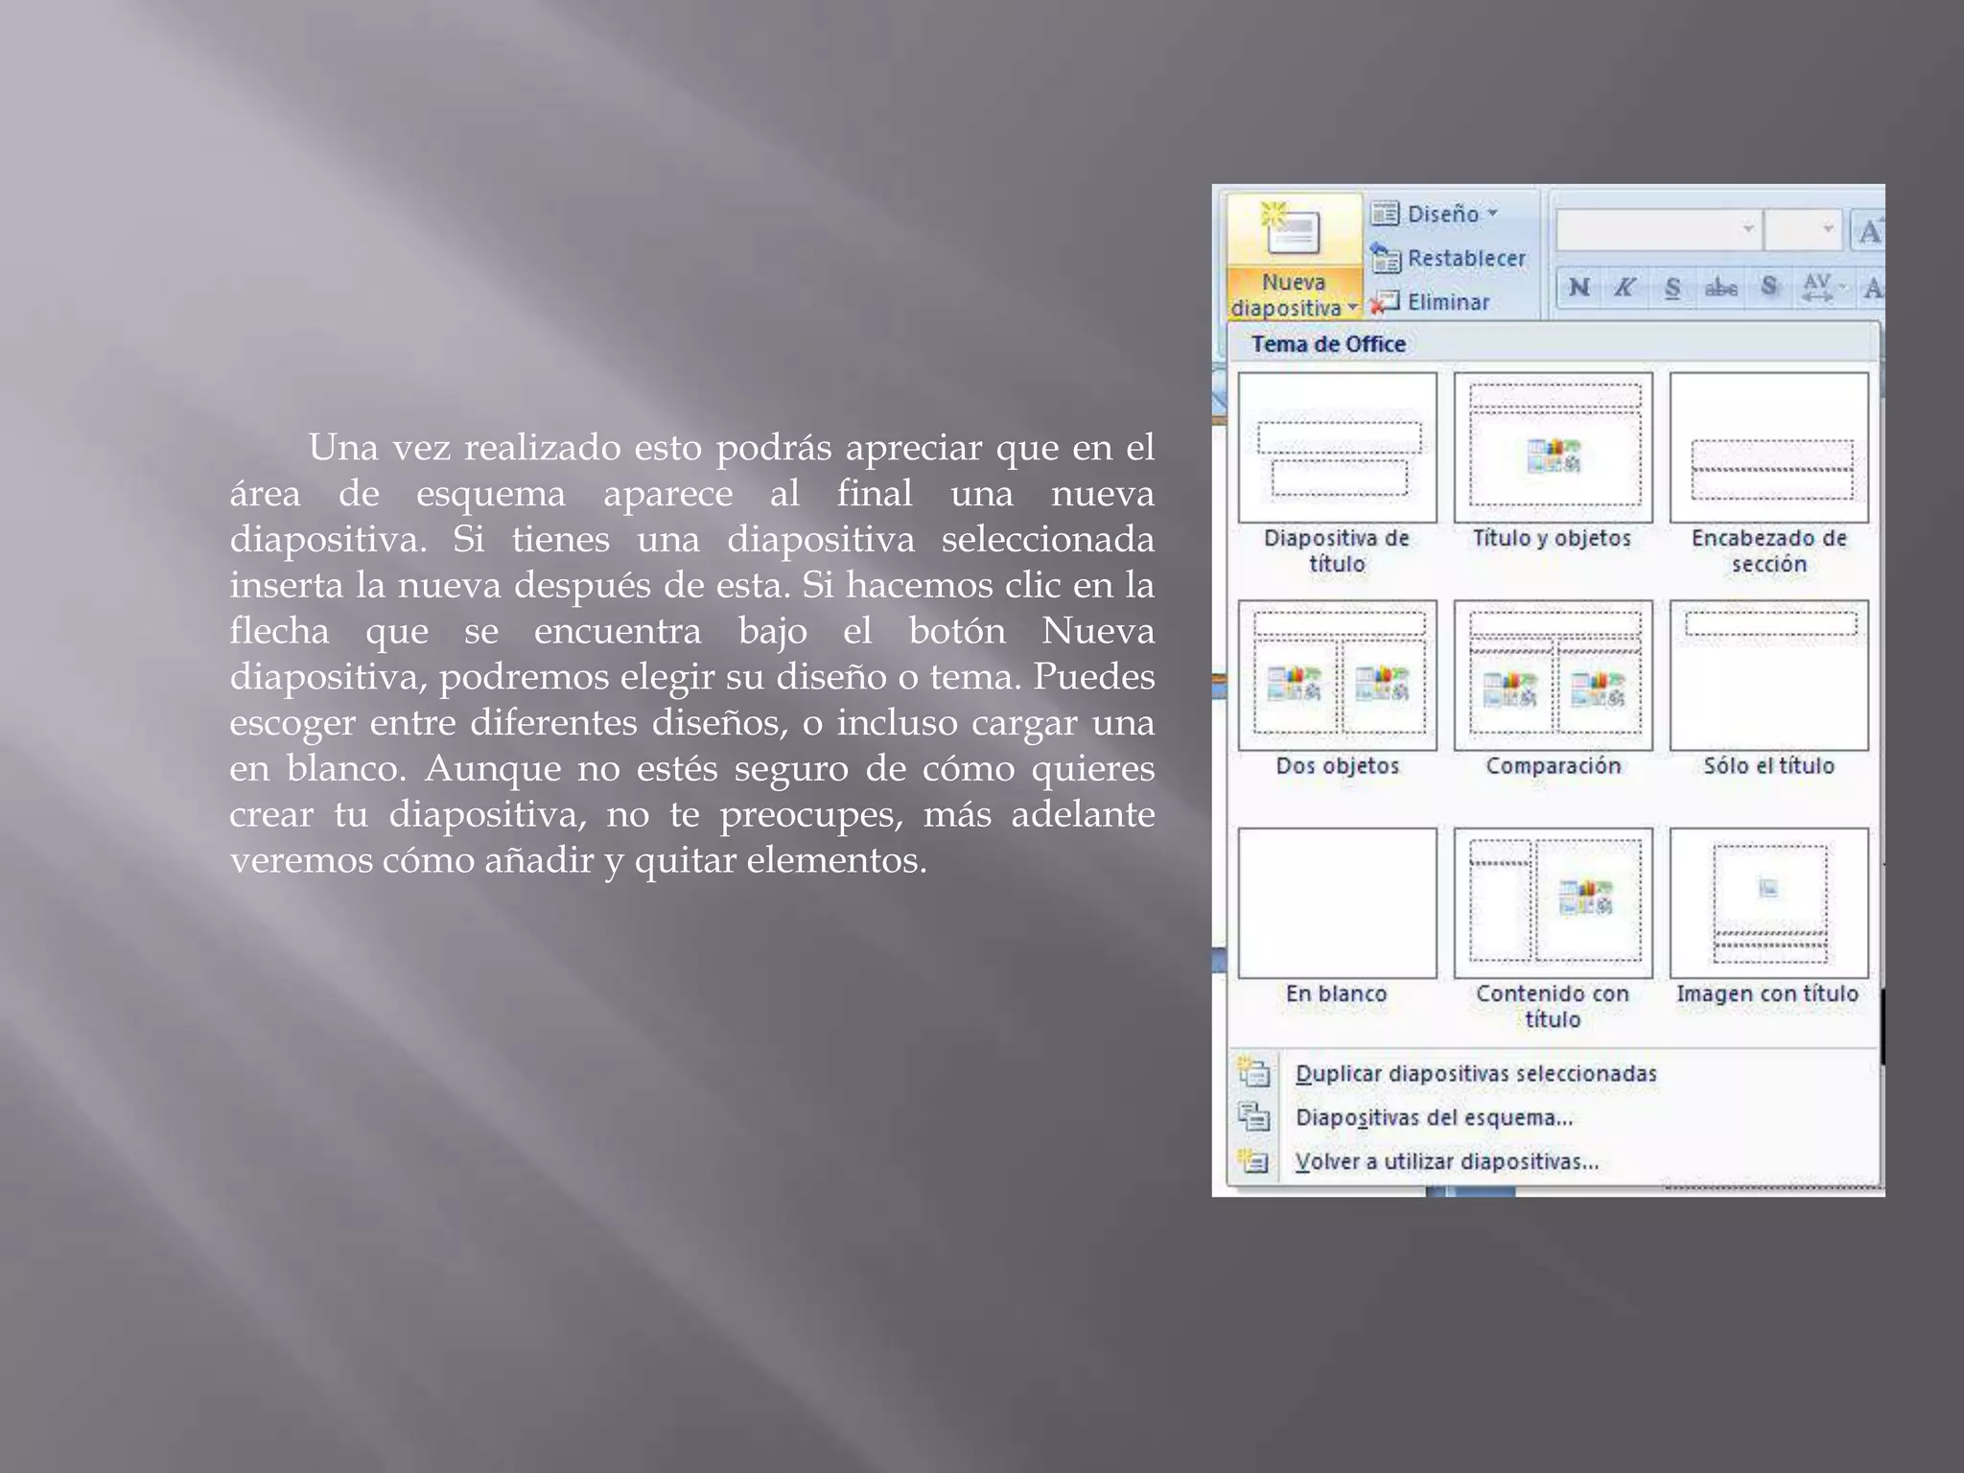Image resolution: width=1964 pixels, height=1473 pixels.
Task: Select the Comparación layout thumbnail
Action: click(x=1553, y=675)
